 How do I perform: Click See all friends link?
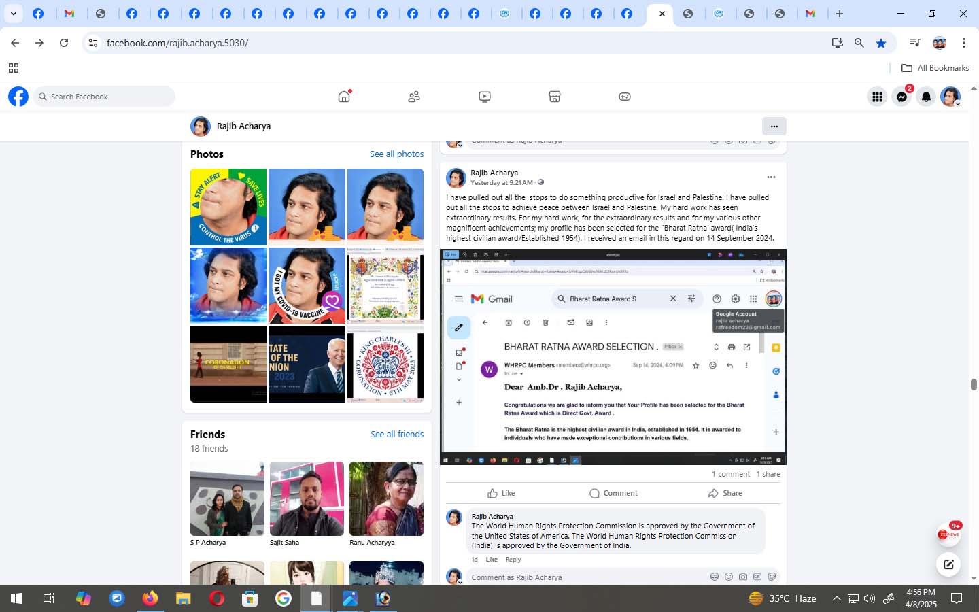click(x=397, y=434)
